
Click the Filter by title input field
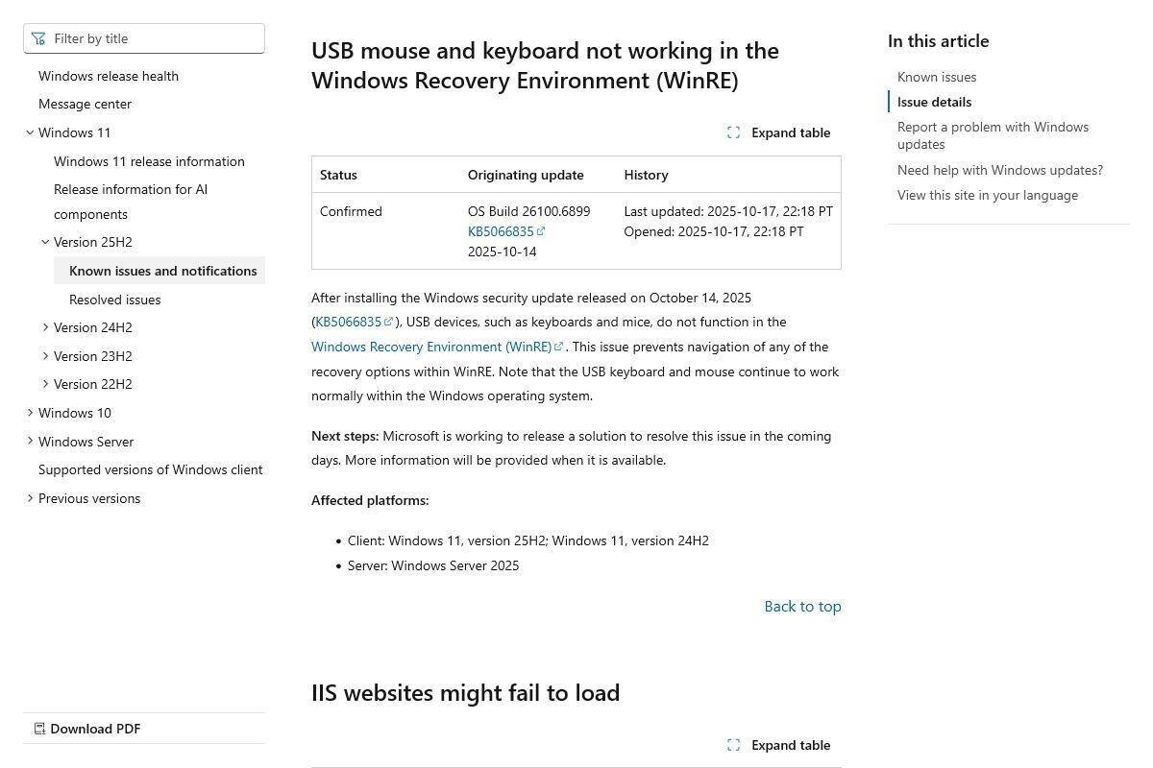click(154, 38)
